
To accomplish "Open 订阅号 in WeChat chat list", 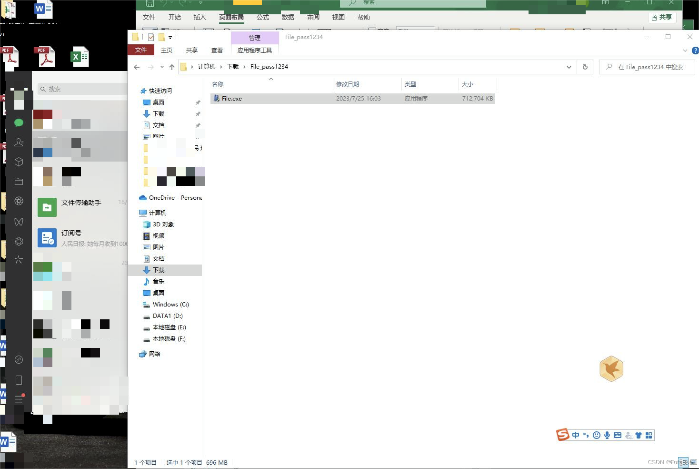I will 80,238.
